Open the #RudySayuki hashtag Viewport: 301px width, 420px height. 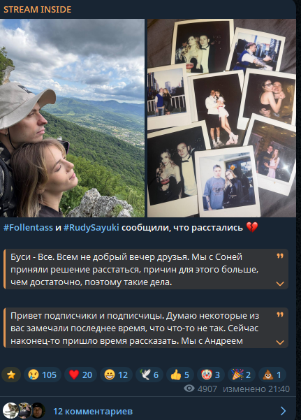coord(91,228)
